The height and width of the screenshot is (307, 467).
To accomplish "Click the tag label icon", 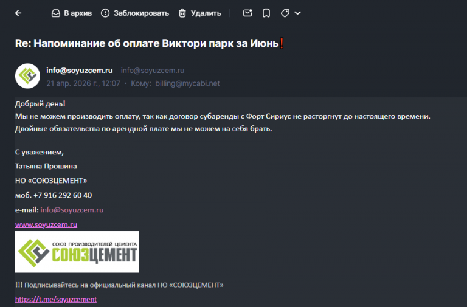I will point(285,13).
